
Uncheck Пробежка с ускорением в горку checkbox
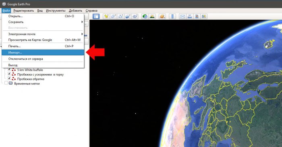pos(9,74)
